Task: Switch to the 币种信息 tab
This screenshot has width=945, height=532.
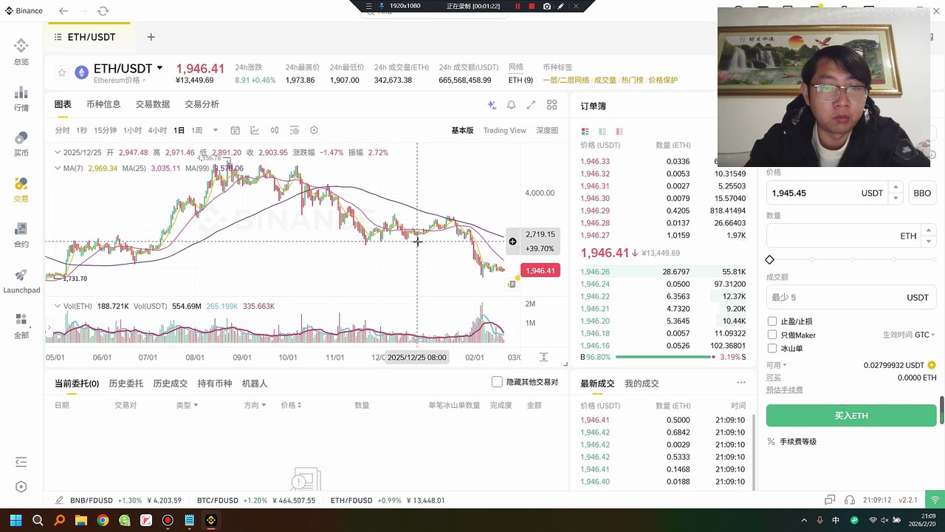Action: point(103,104)
